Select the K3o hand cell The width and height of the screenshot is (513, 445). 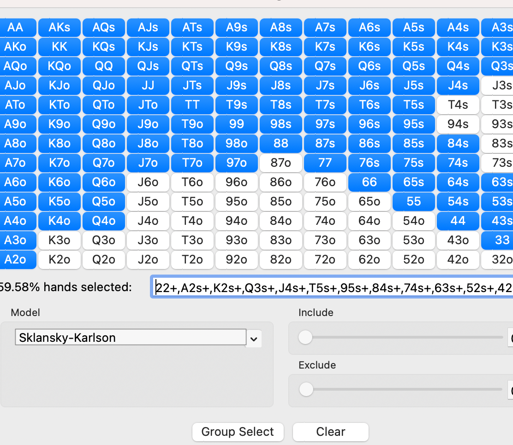pos(60,240)
